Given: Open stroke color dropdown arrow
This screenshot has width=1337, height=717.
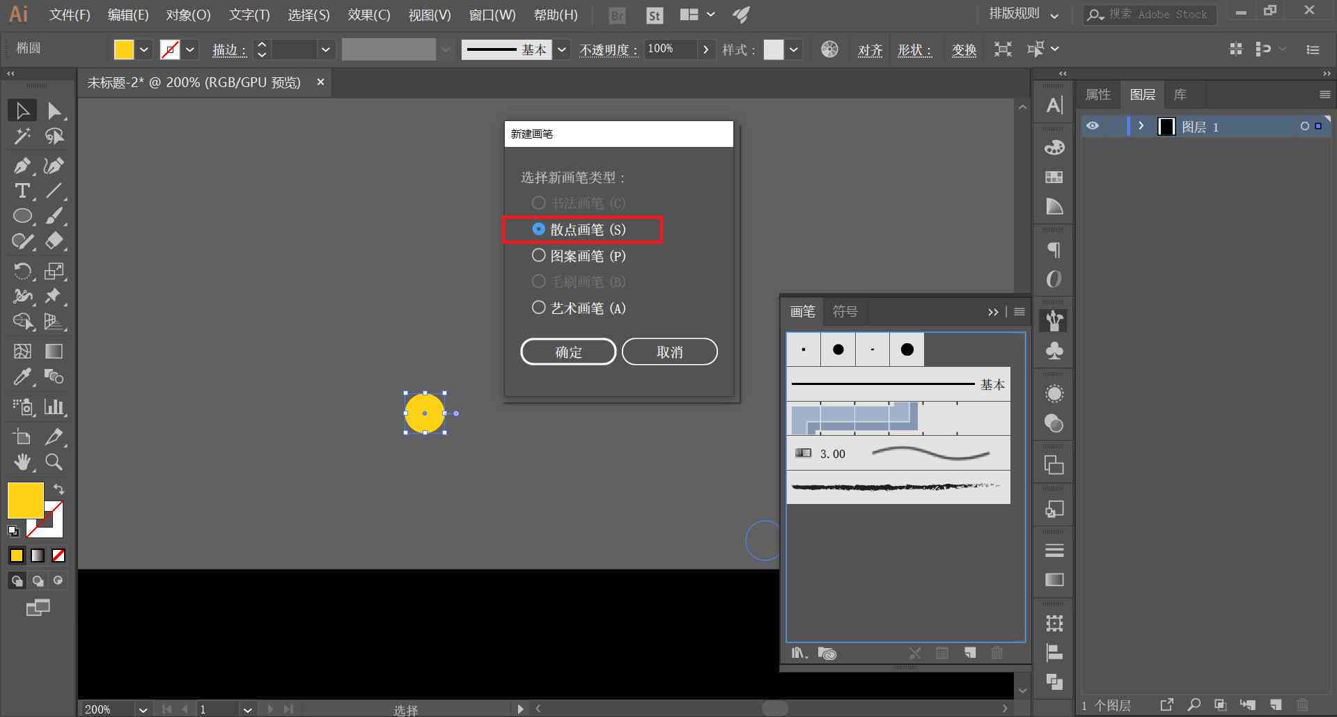Looking at the screenshot, I should 190,49.
